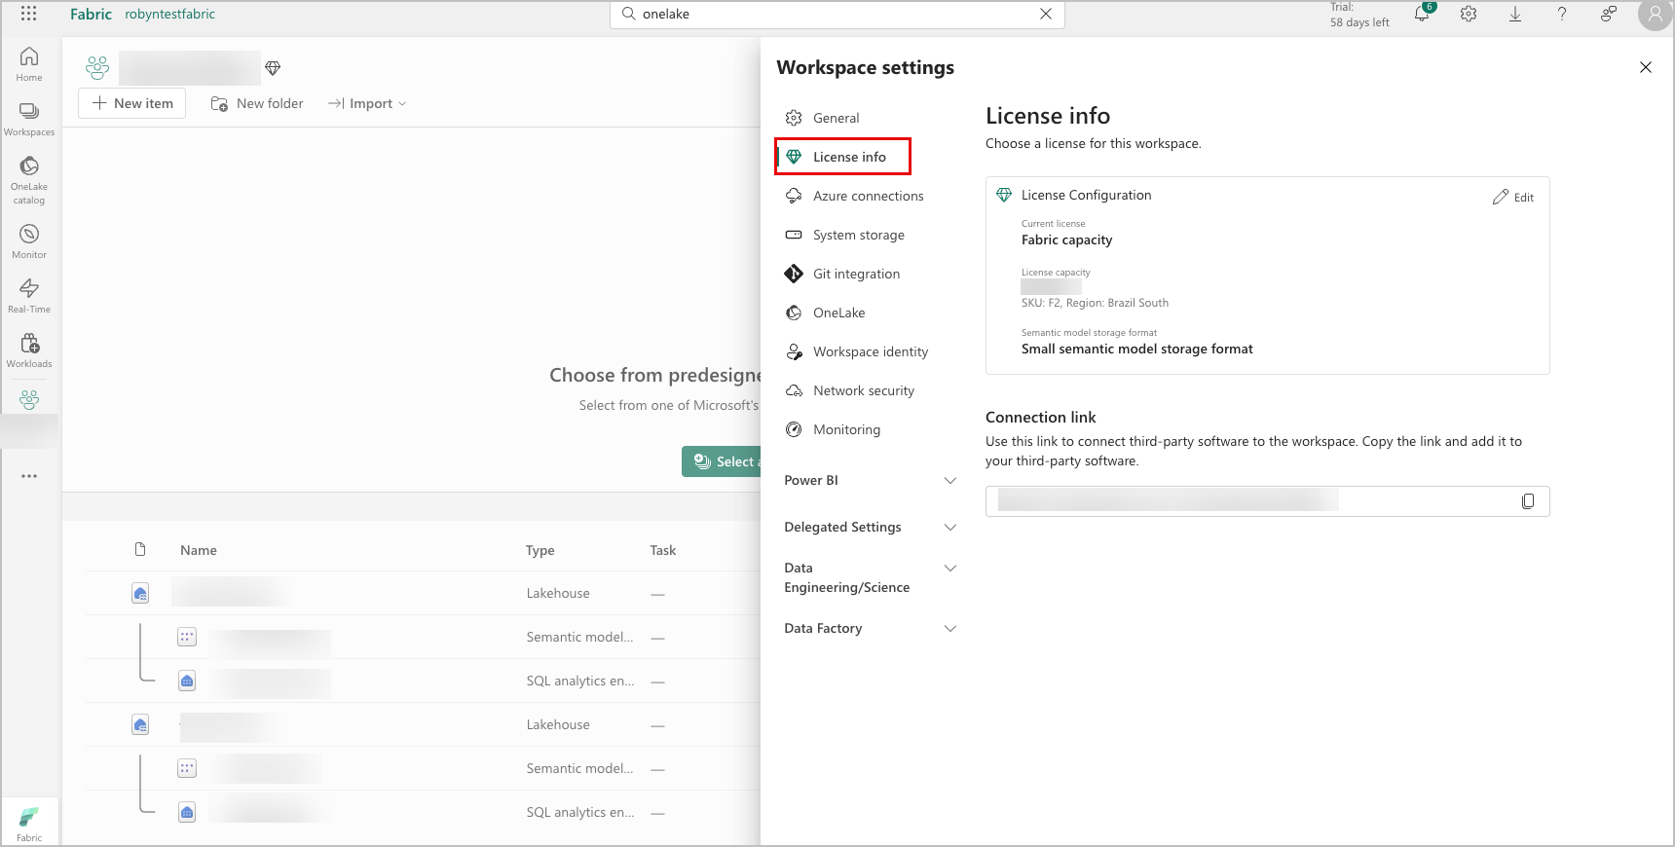Click the workspace avatar icon near title

coord(97,68)
